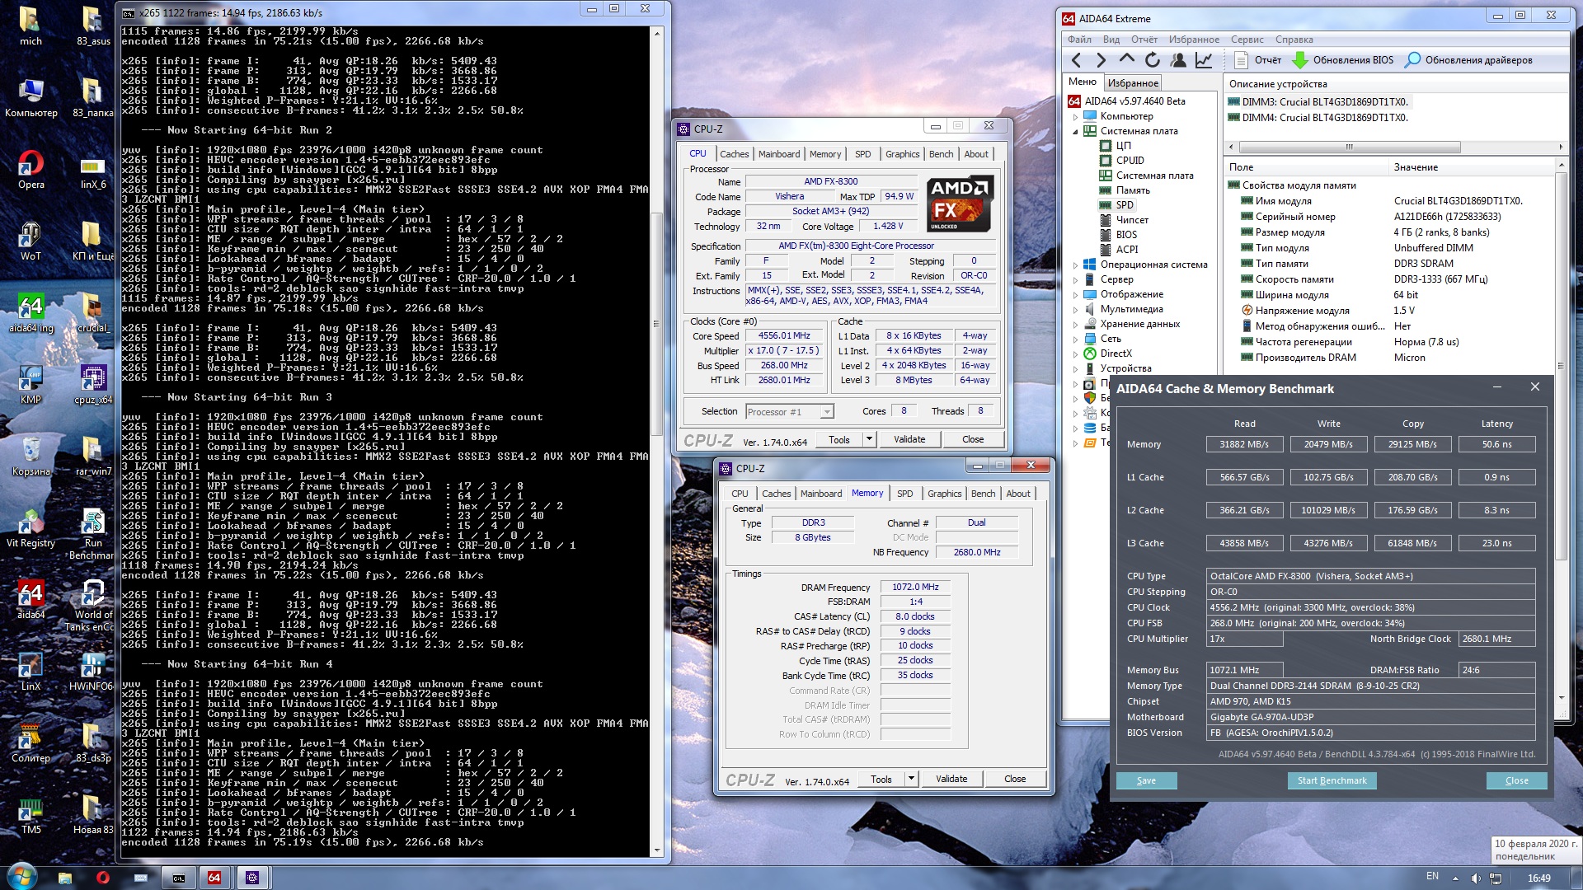Click driver updates magnifier icon
Image resolution: width=1583 pixels, height=890 pixels.
(1412, 60)
